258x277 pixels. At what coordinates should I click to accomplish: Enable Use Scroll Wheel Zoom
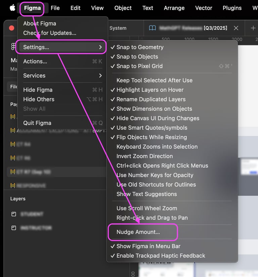point(172,208)
